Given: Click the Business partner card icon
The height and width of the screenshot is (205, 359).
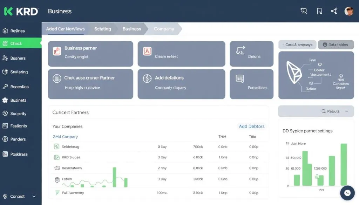Looking at the screenshot, I should 57,51.
